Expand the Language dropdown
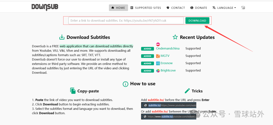The image size is (273, 125). pos(224,8)
